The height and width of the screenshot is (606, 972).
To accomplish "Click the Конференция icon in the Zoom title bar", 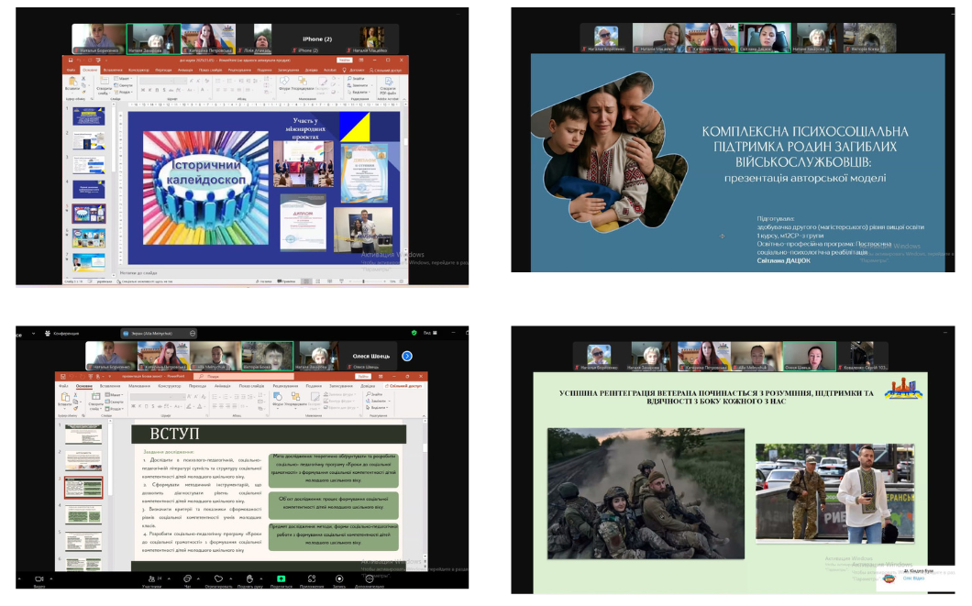I will (48, 334).
